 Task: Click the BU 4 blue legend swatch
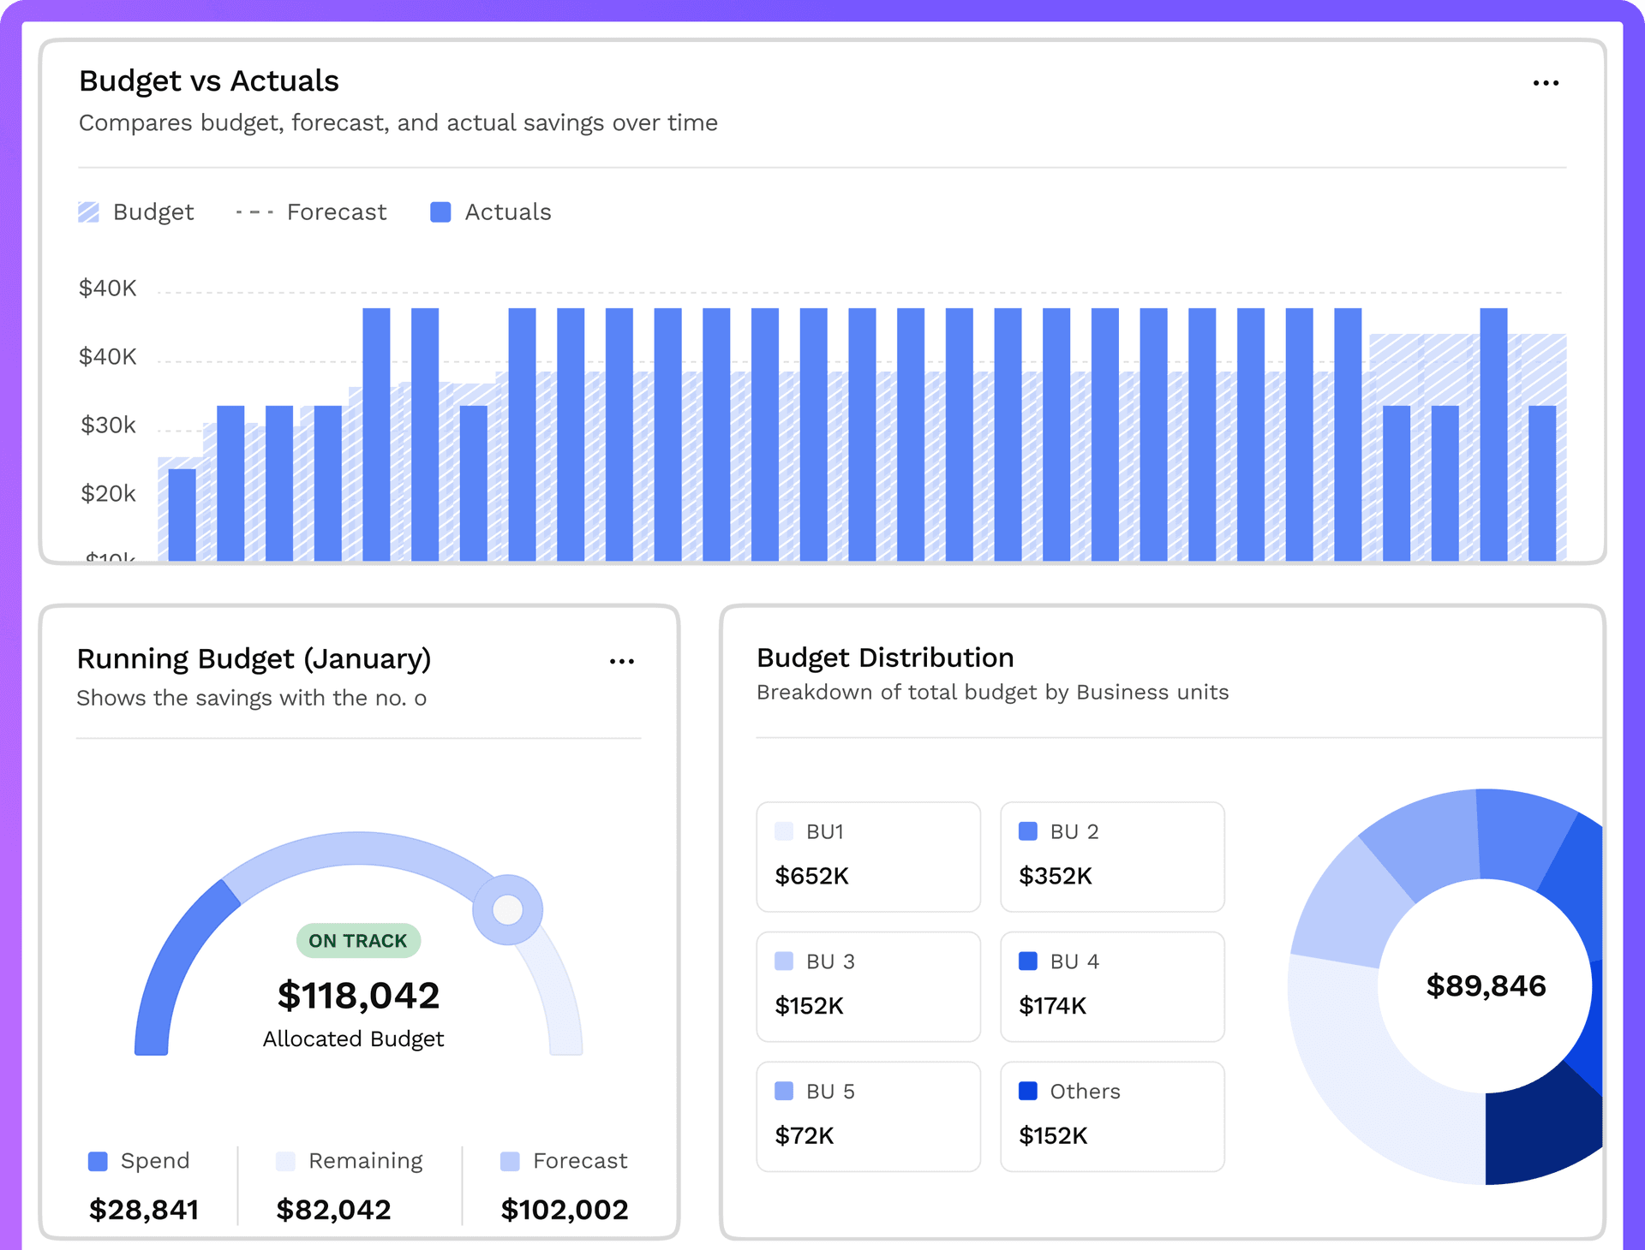pos(1028,961)
